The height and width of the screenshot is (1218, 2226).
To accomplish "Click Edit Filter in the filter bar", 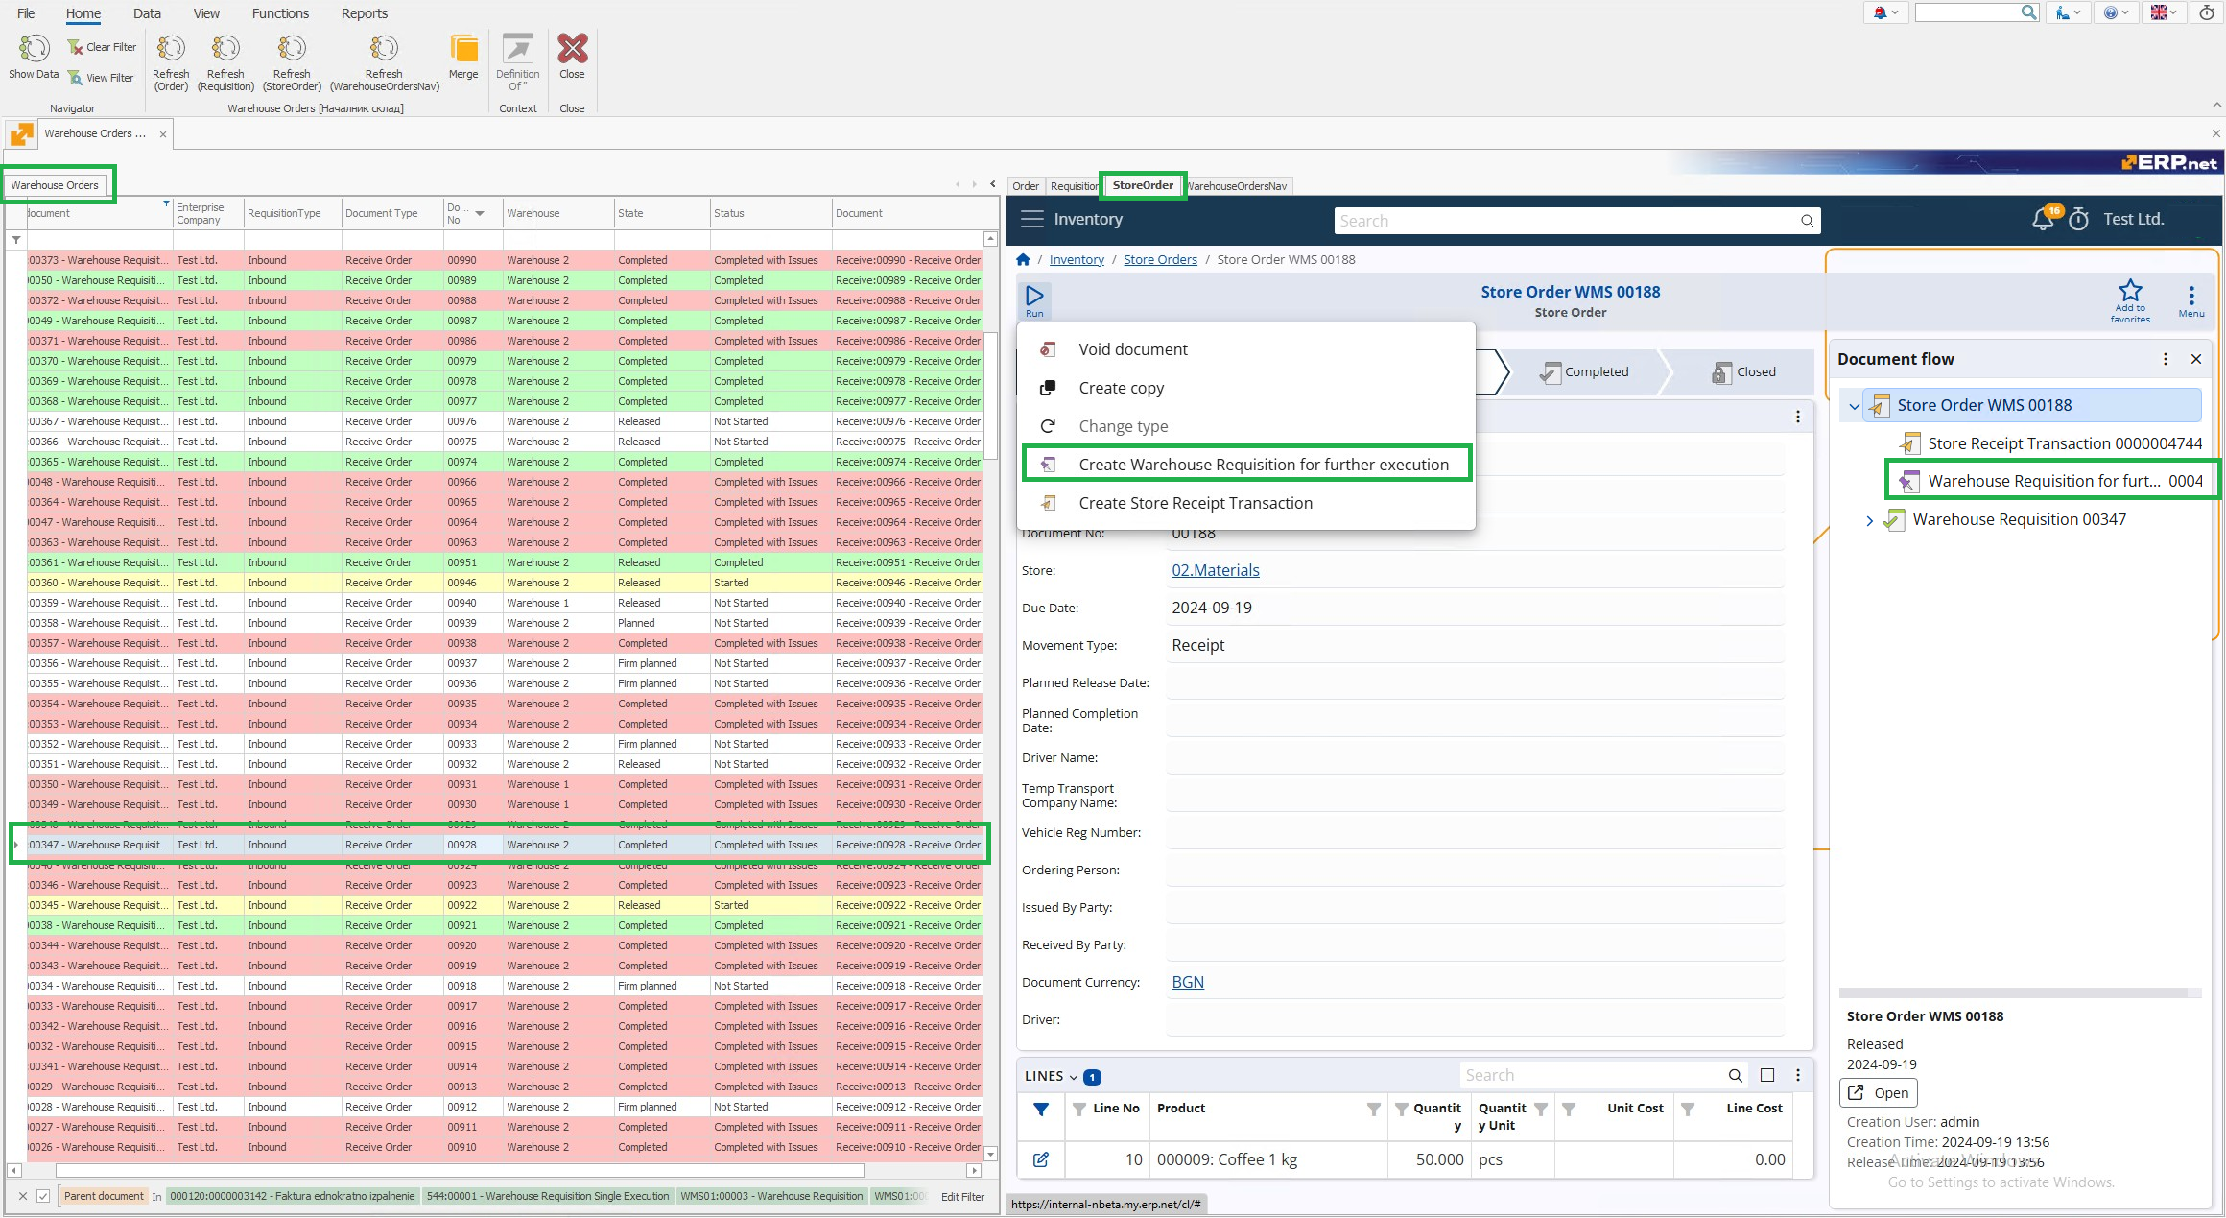I will [x=962, y=1196].
